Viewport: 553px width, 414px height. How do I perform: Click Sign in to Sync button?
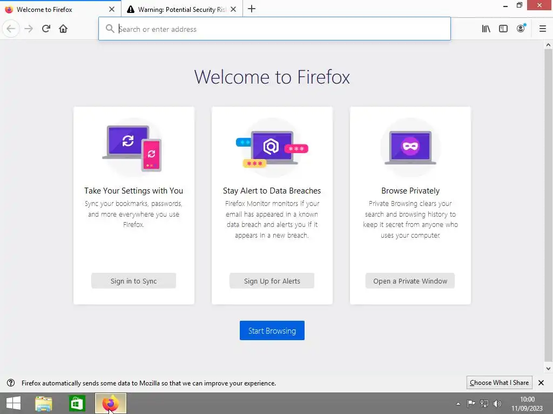pos(134,281)
